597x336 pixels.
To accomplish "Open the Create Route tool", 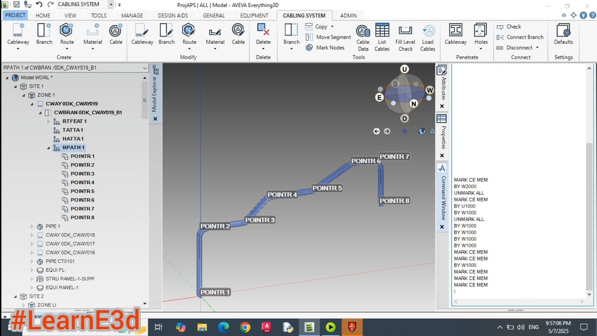I will point(67,35).
